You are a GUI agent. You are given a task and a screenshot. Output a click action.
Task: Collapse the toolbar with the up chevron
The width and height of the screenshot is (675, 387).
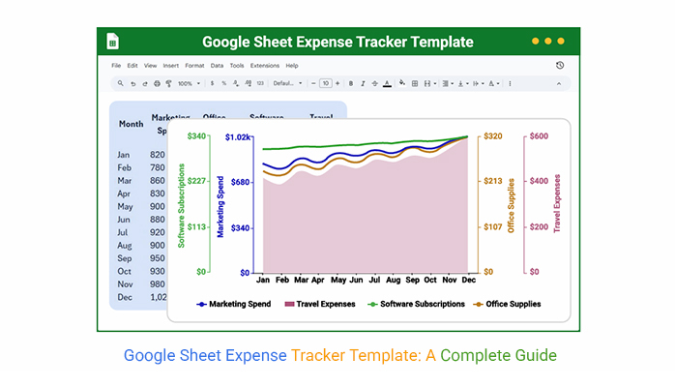[x=559, y=84]
